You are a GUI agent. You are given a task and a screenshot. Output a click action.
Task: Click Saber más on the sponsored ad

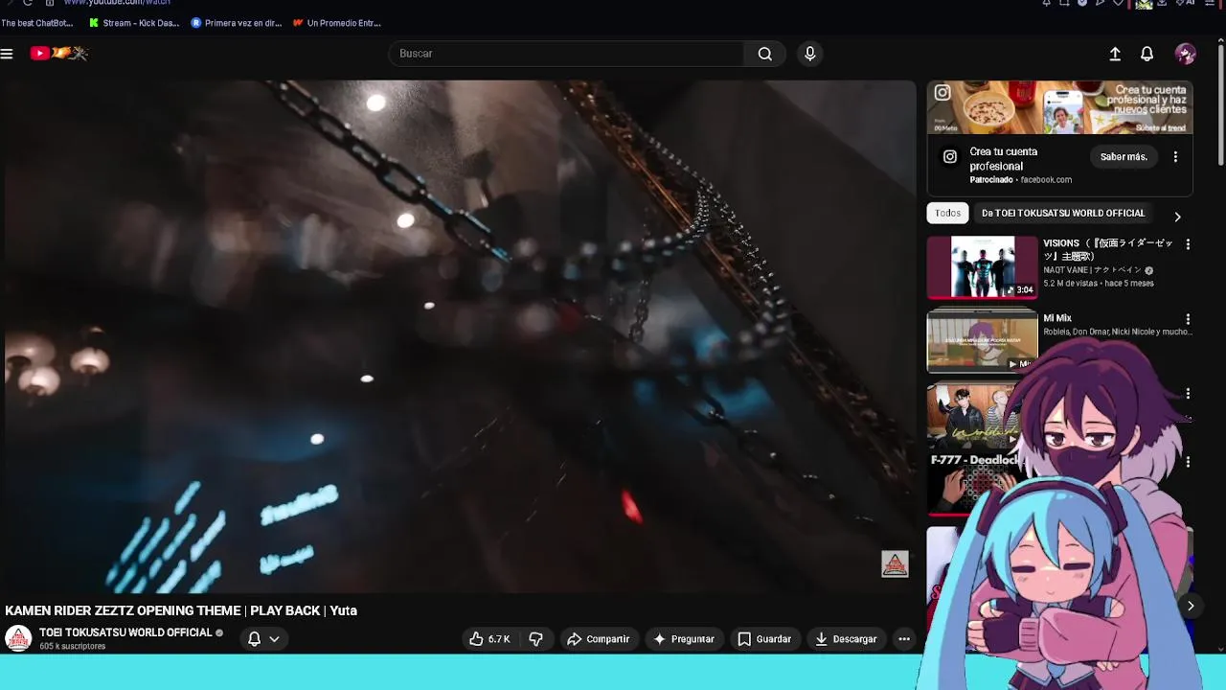click(1124, 157)
